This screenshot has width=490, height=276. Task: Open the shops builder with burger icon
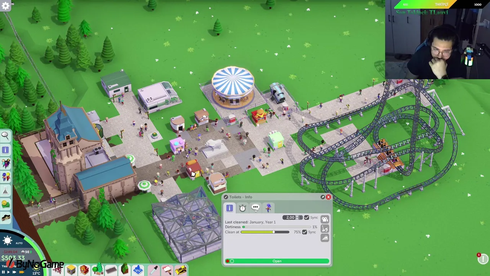(x=84, y=270)
